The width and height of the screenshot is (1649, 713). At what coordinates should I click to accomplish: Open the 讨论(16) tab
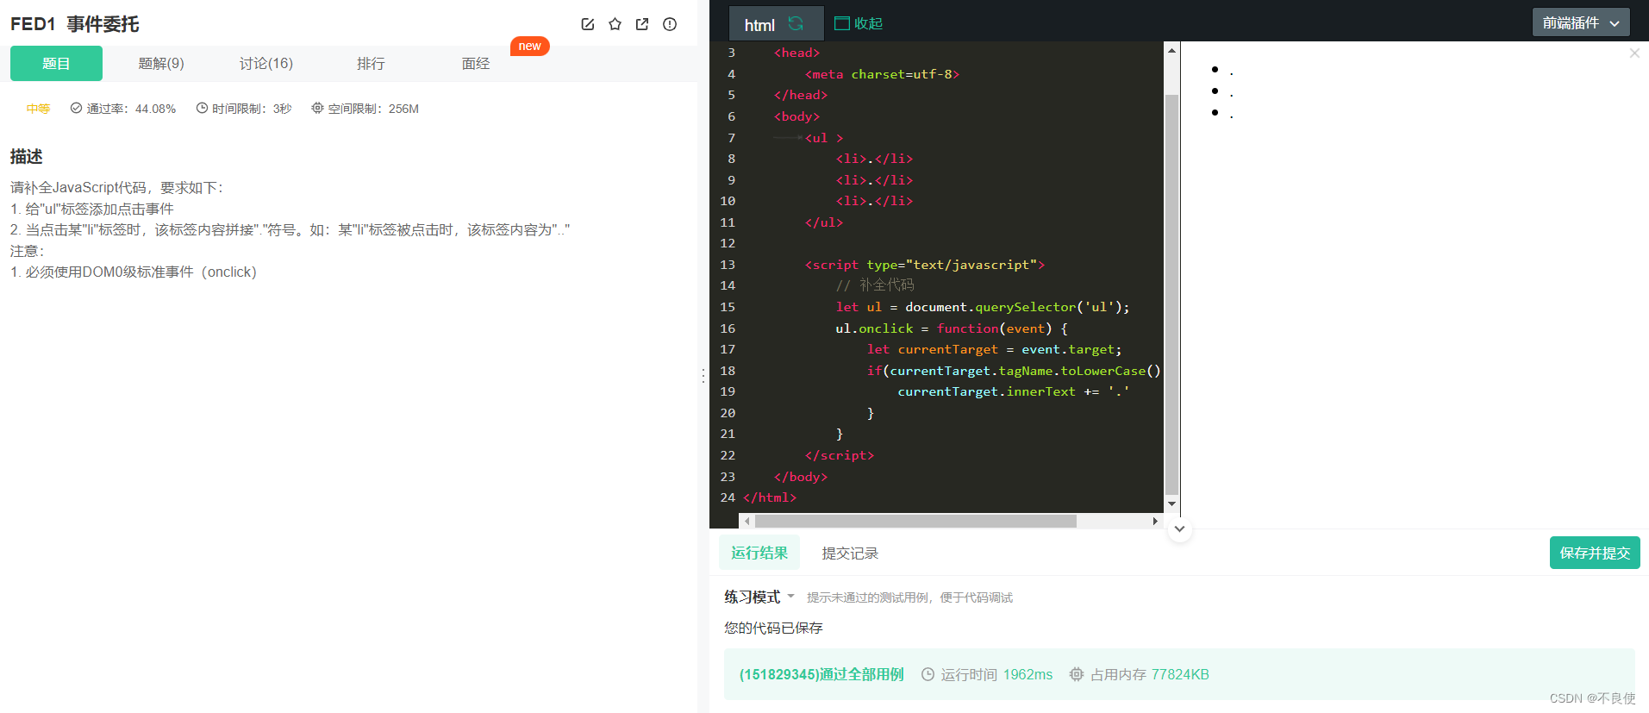[x=266, y=63]
